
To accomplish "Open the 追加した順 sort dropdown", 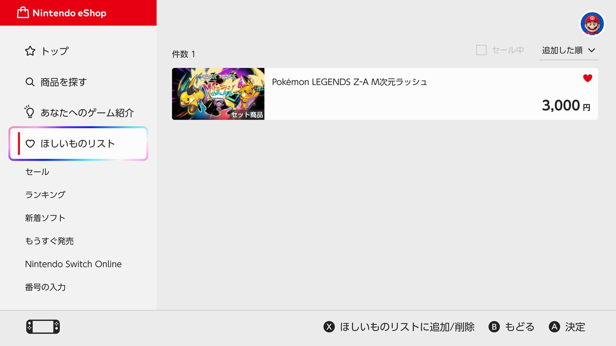I will tap(569, 50).
